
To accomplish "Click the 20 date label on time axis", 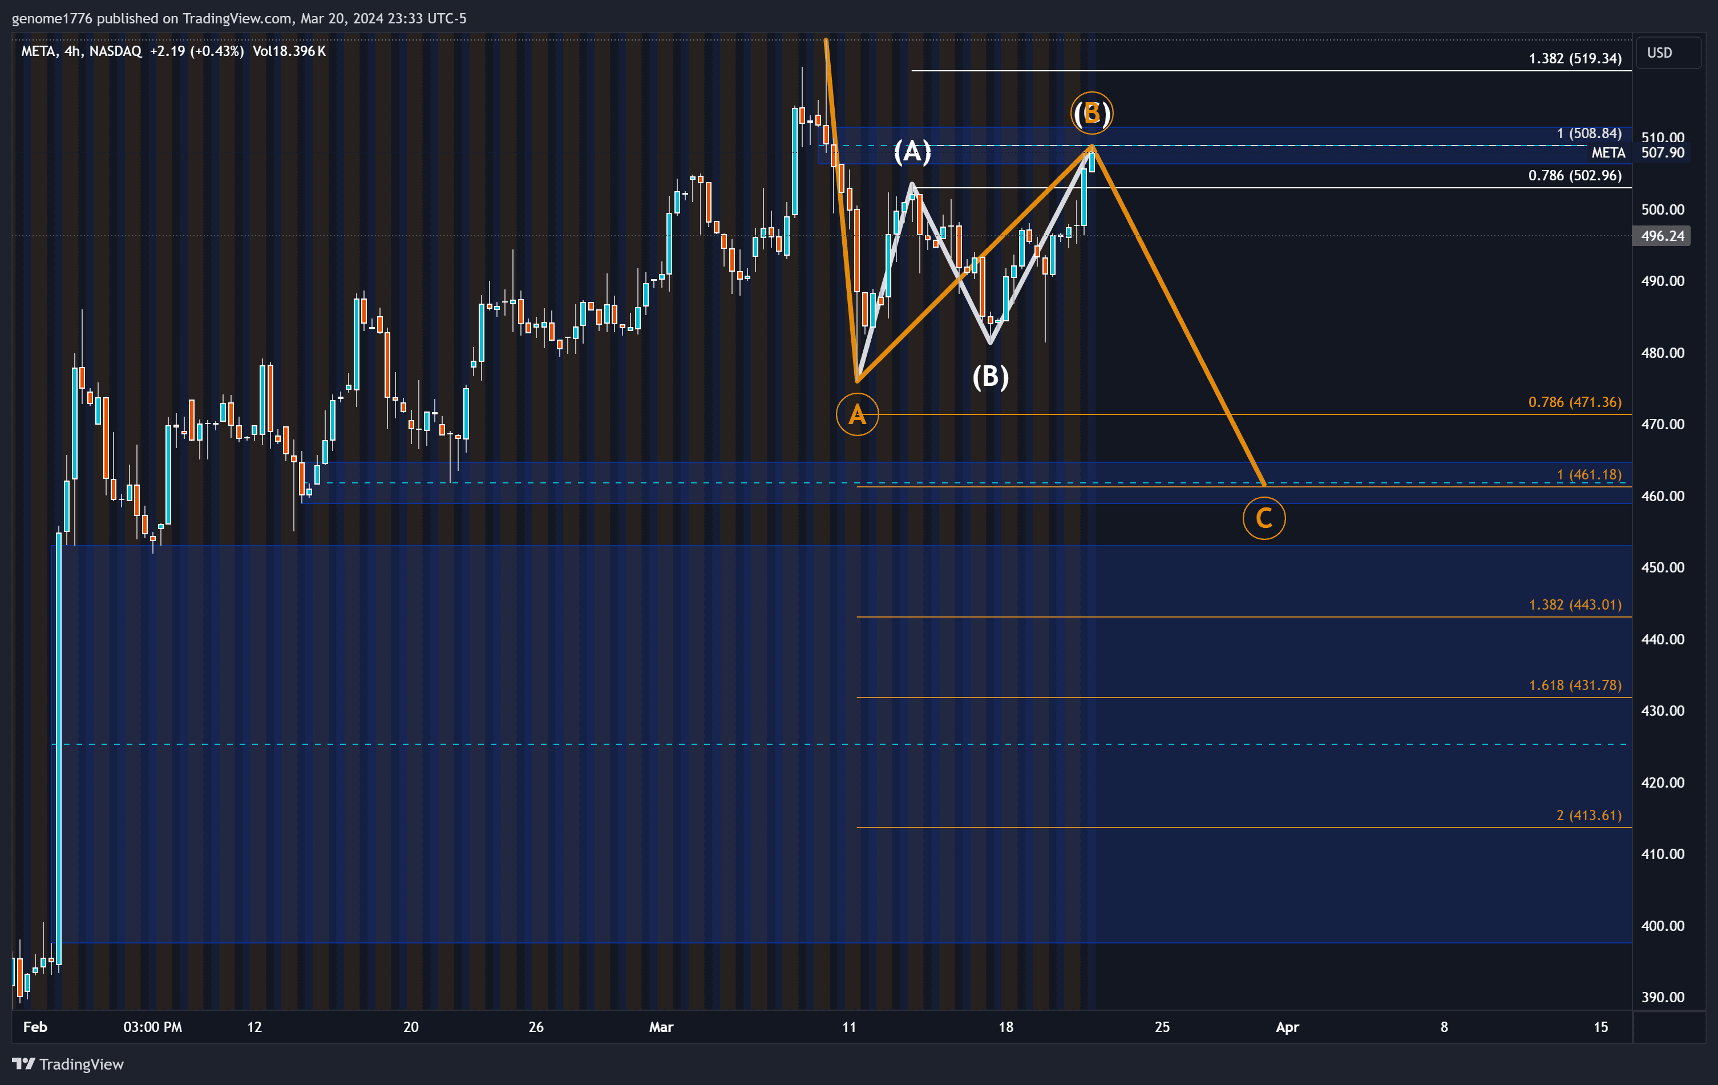I will pyautogui.click(x=411, y=1027).
